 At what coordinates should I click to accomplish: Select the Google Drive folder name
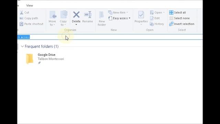(46, 55)
